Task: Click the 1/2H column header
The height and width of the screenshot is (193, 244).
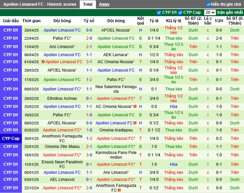Action: [219, 21]
